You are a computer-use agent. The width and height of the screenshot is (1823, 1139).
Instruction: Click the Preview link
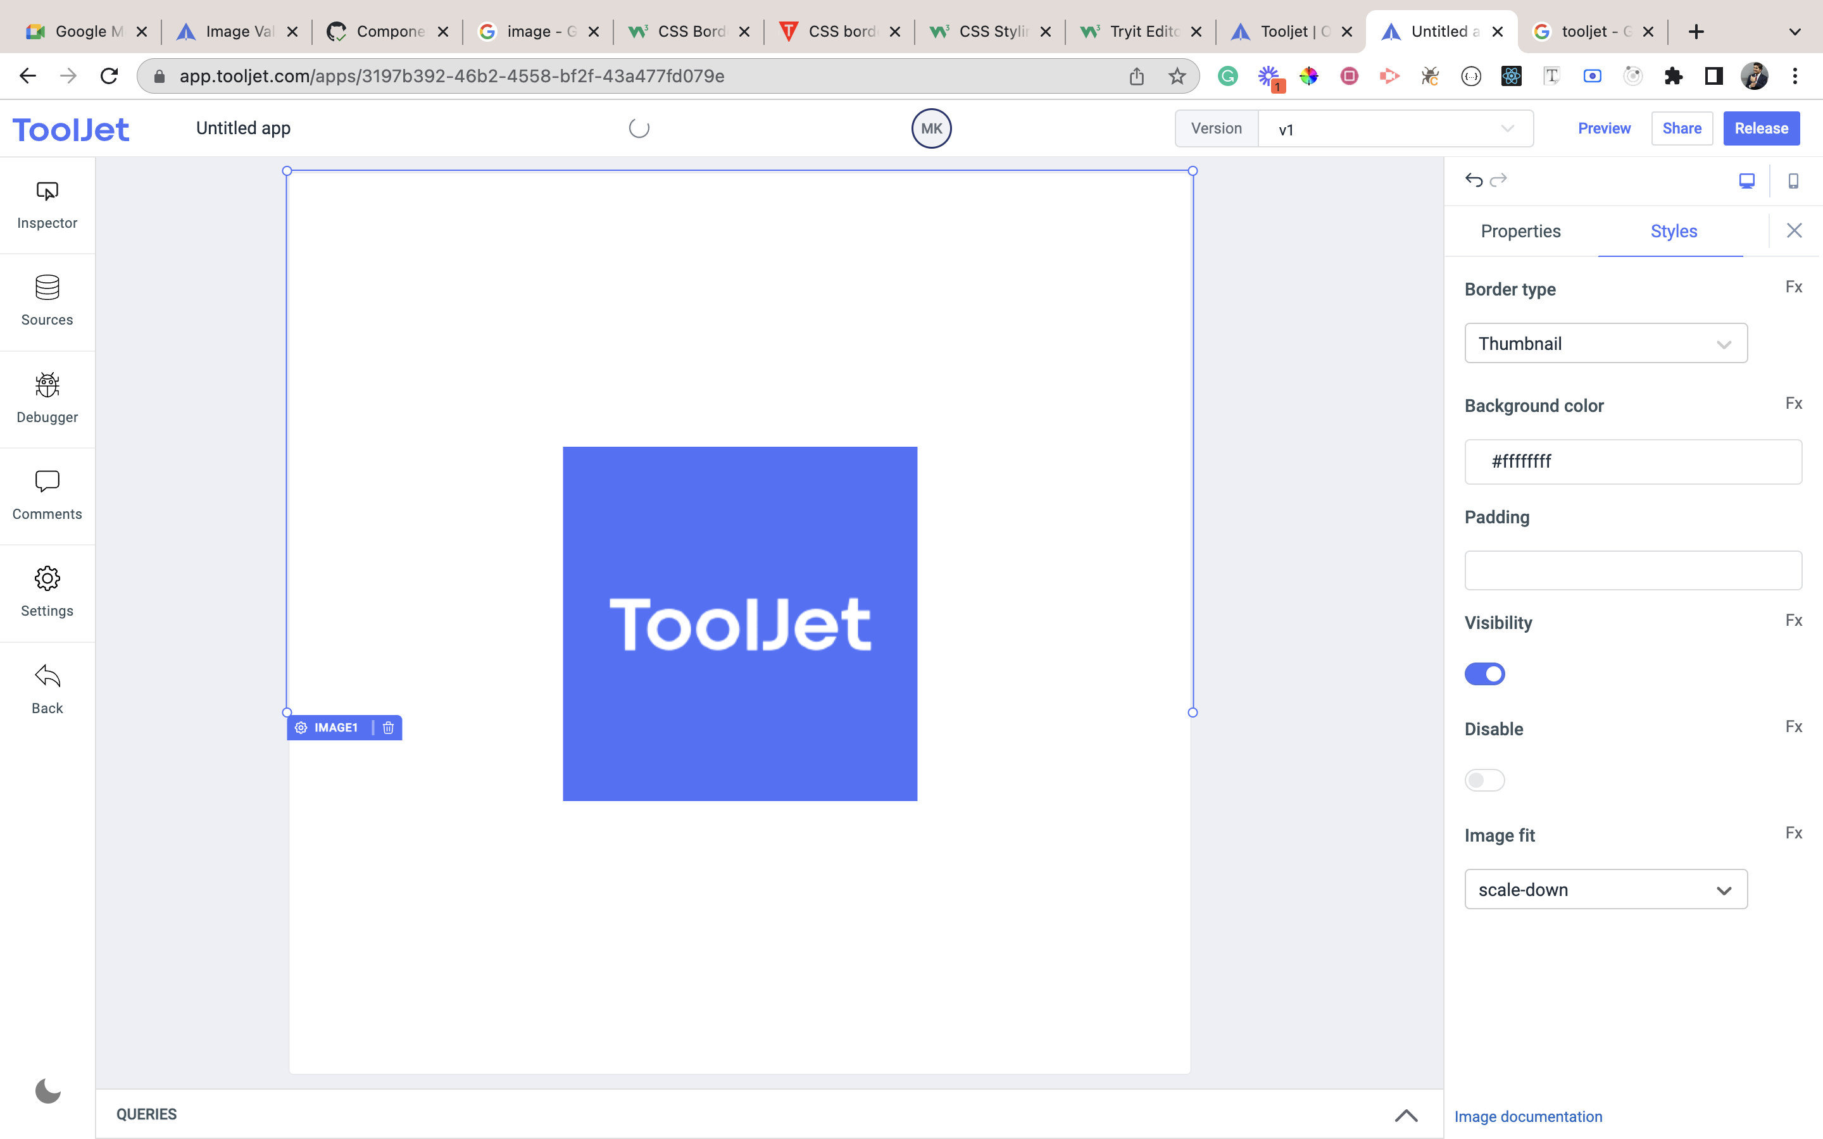[x=1604, y=129]
